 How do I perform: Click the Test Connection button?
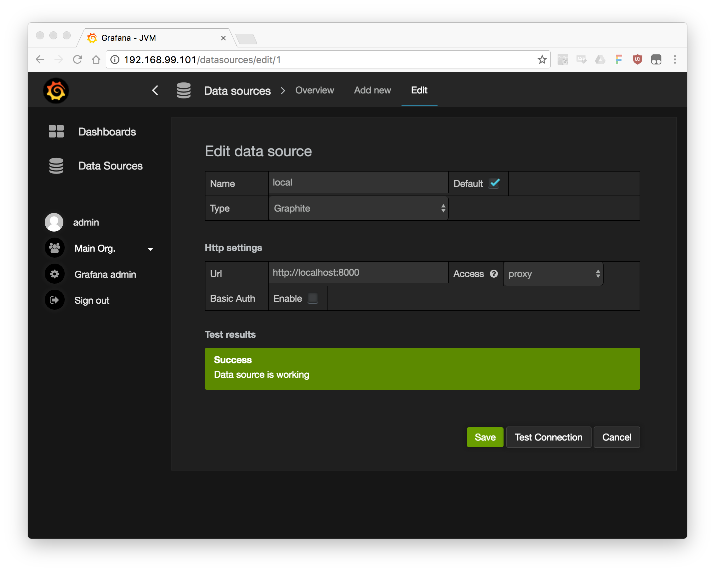[549, 437]
